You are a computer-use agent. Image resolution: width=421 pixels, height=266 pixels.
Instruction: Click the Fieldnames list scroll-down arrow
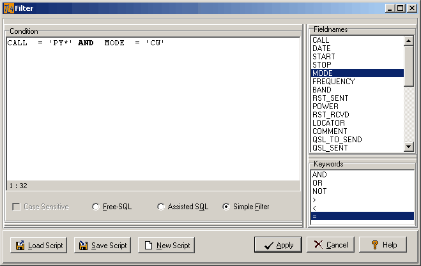coord(409,147)
